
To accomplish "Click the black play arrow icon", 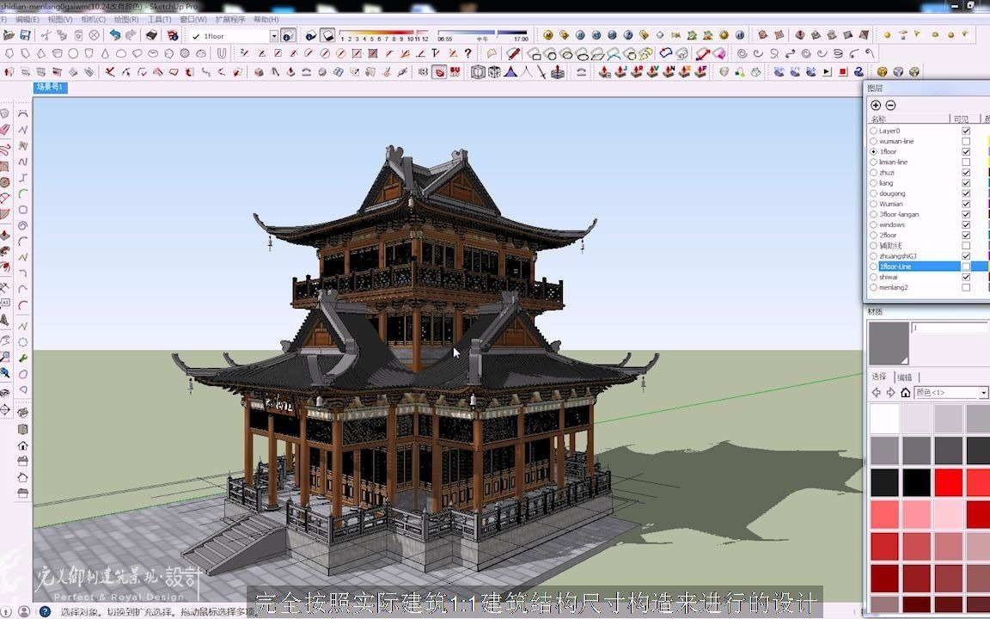I will coord(827,72).
